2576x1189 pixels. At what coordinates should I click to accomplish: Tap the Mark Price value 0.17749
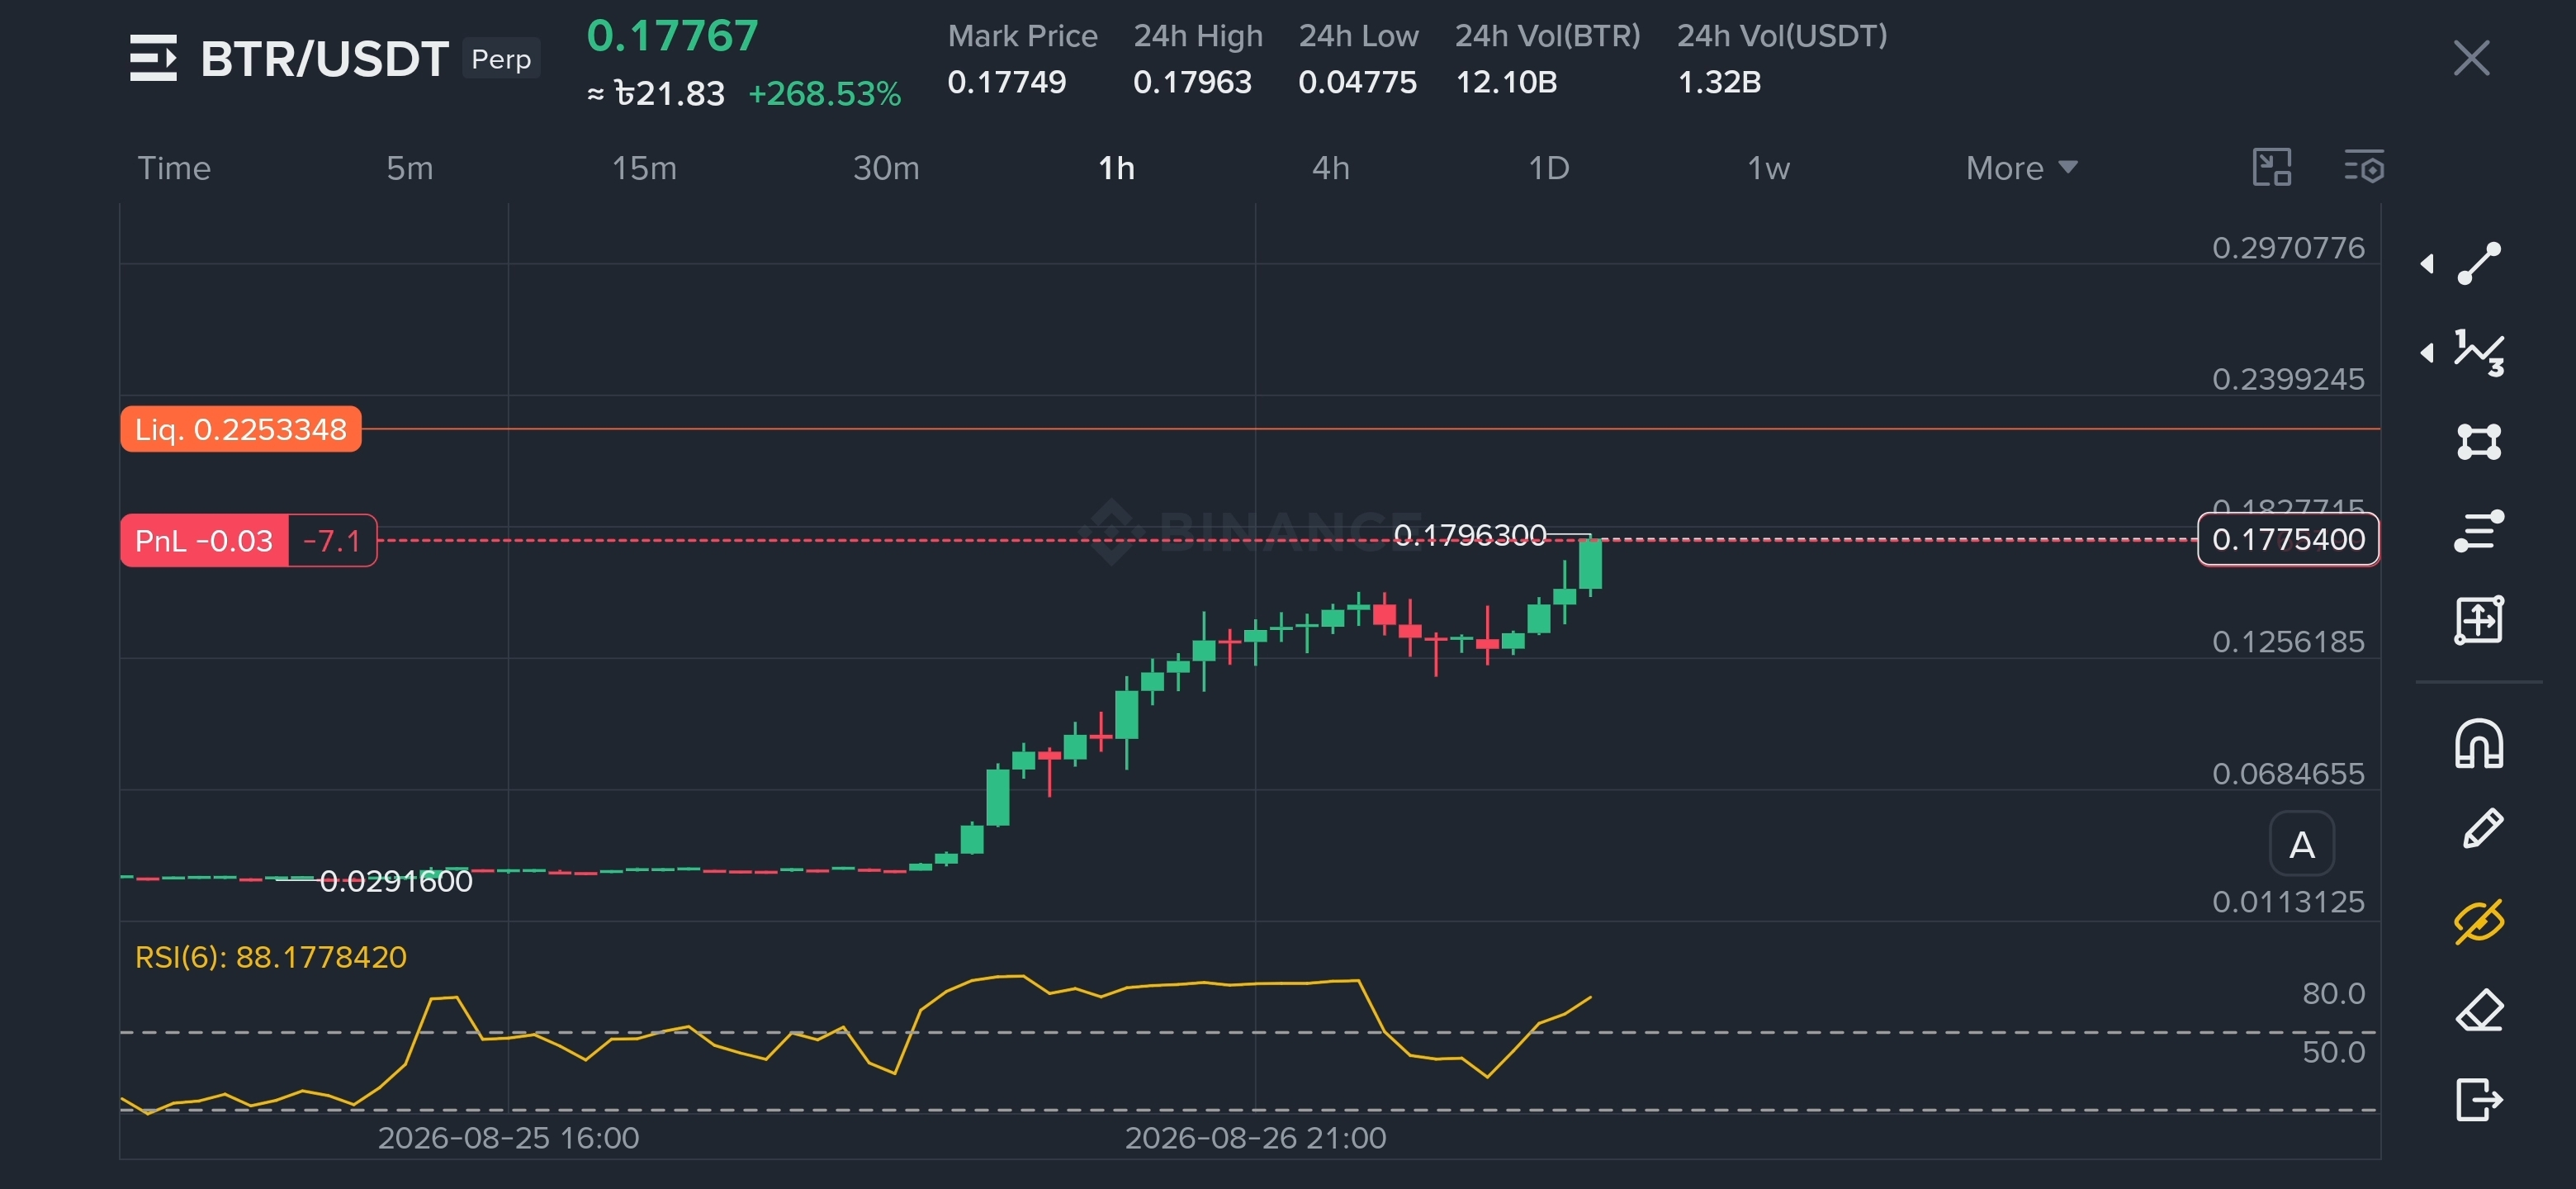click(x=1006, y=82)
